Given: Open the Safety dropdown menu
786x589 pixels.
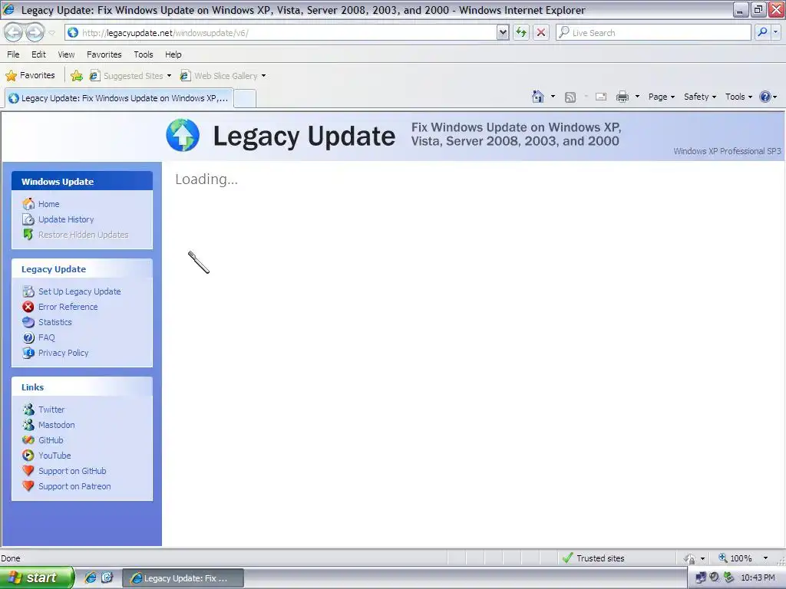Looking at the screenshot, I should [700, 97].
